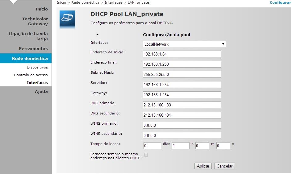Open Technicolor Gateway menu item

35,21
